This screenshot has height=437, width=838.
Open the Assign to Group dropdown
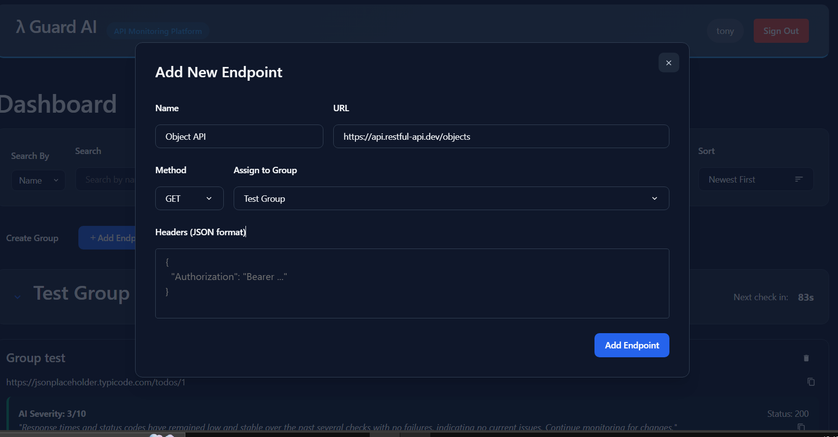click(x=451, y=198)
